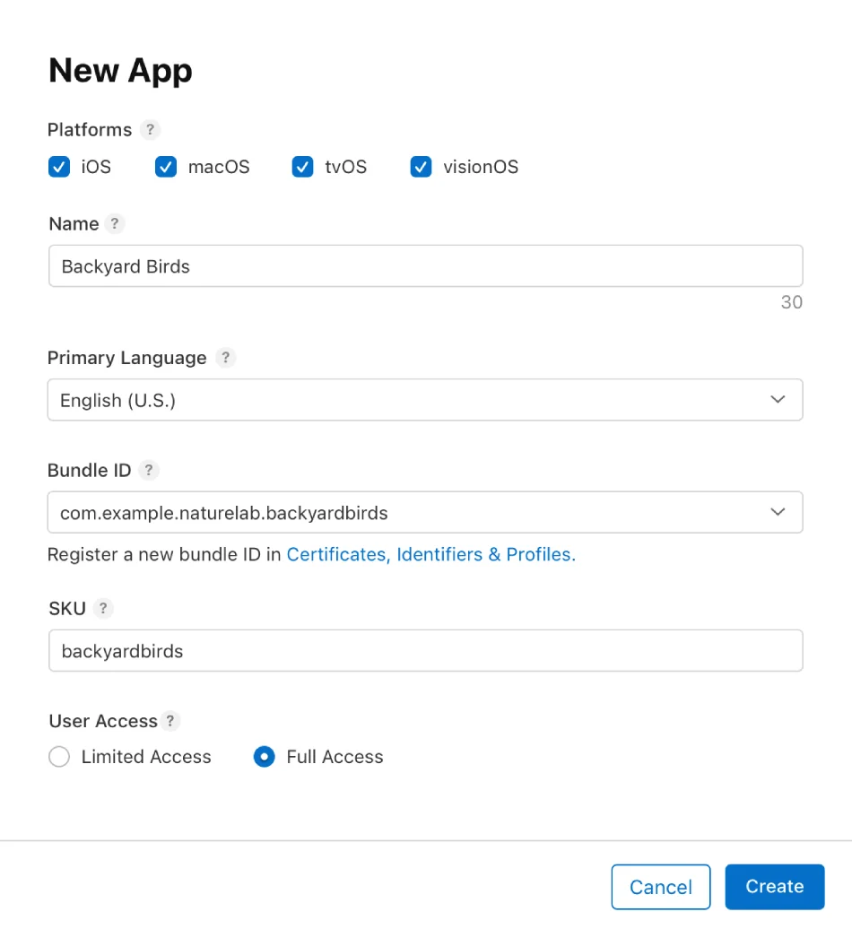Click the Bundle ID question mark icon
Image resolution: width=852 pixels, height=929 pixels.
point(149,470)
